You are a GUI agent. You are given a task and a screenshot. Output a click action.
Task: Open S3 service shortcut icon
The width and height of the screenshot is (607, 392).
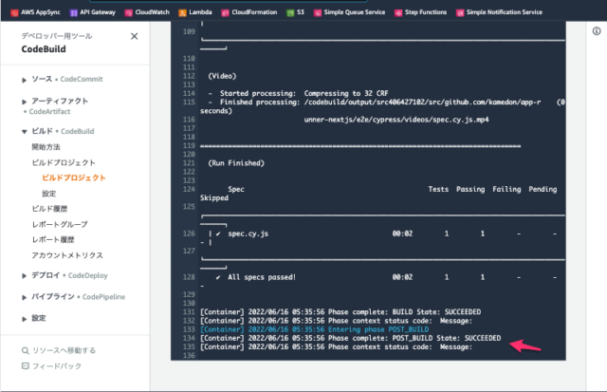(x=290, y=12)
